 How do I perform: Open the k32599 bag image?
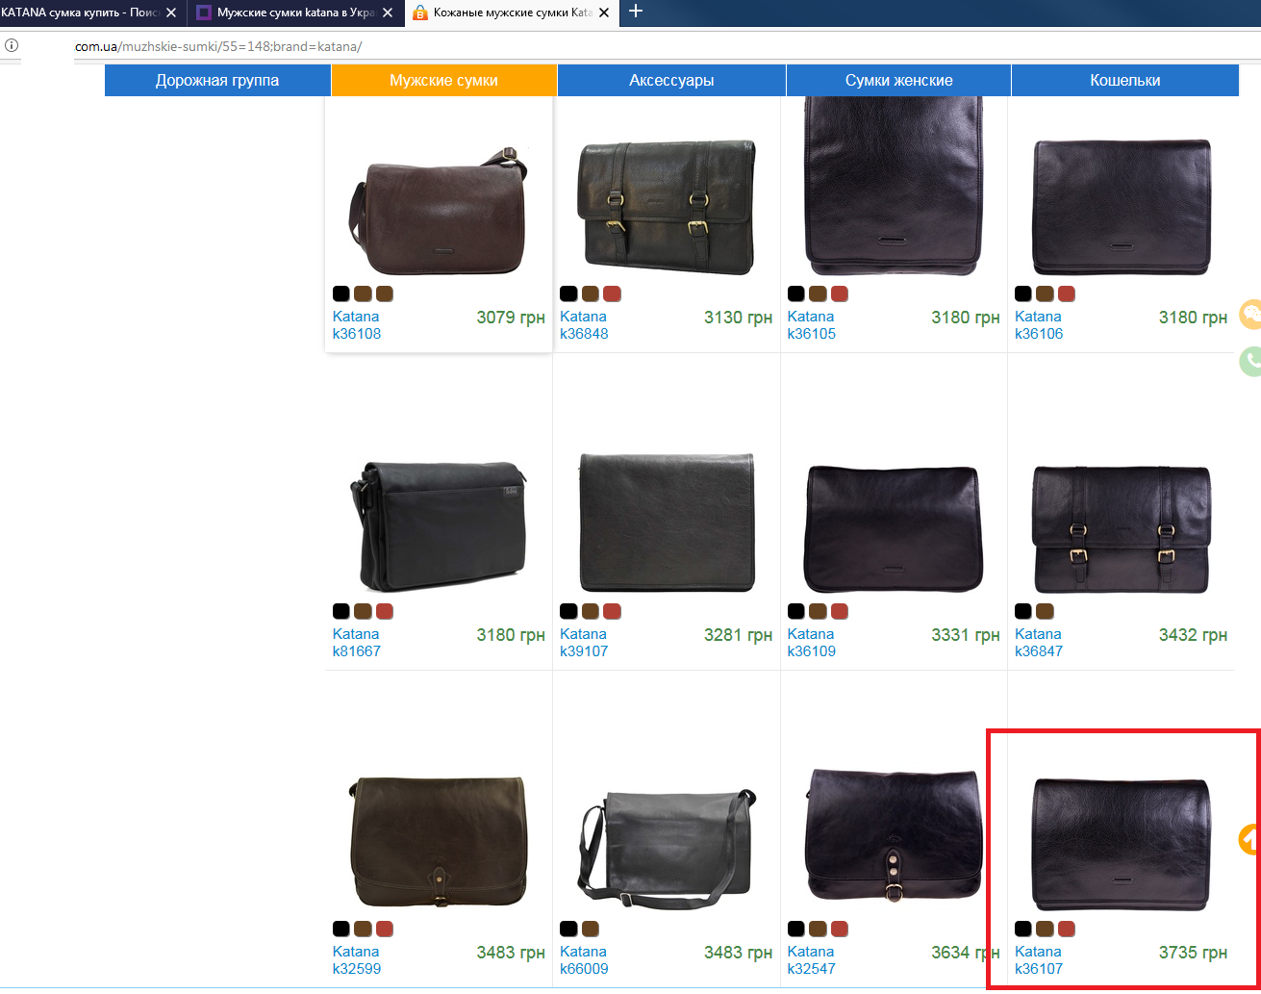439,841
